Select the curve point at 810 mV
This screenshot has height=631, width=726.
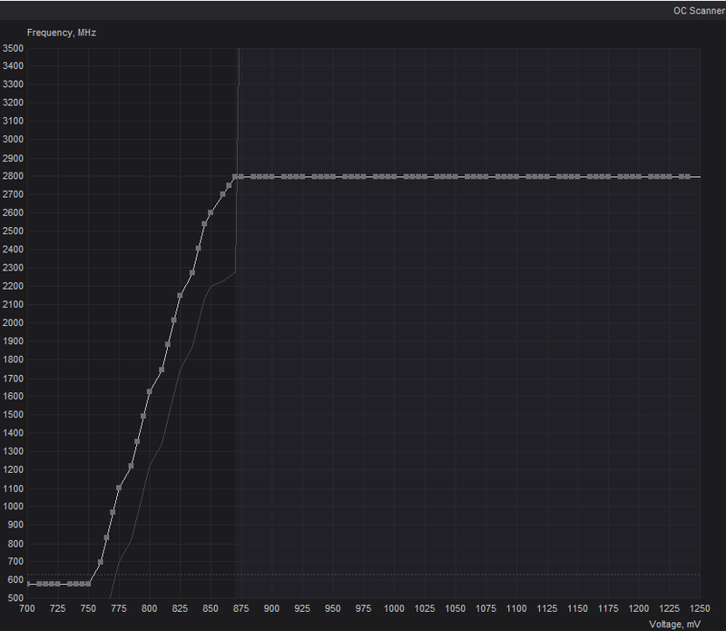162,370
